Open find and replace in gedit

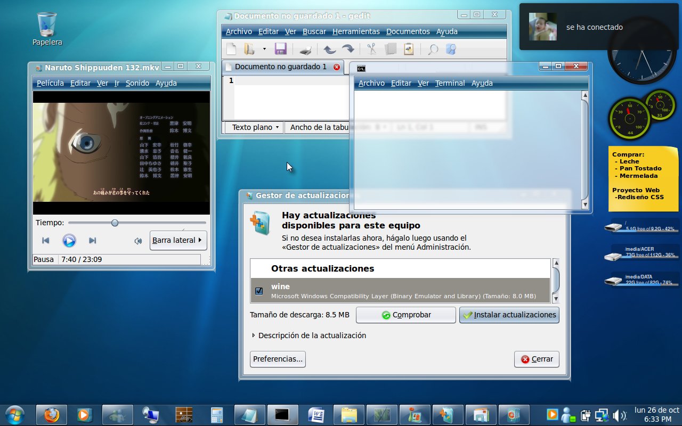(x=451, y=50)
